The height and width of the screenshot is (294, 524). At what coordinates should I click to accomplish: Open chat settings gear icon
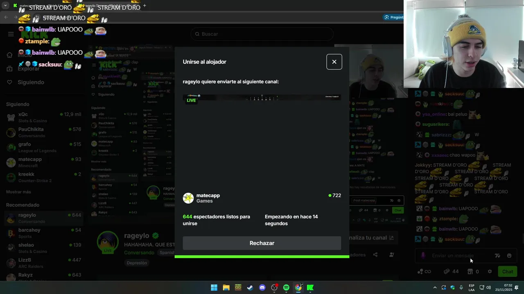[x=490, y=272]
